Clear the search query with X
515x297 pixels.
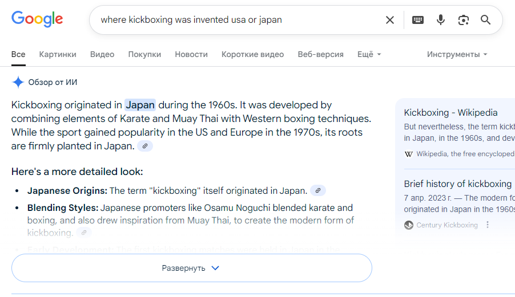(390, 20)
